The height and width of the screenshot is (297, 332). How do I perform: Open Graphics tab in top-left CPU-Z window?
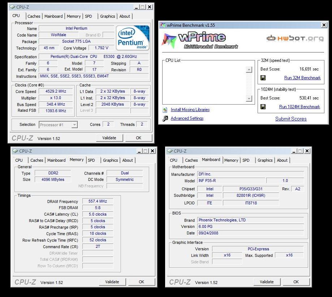(x=108, y=16)
